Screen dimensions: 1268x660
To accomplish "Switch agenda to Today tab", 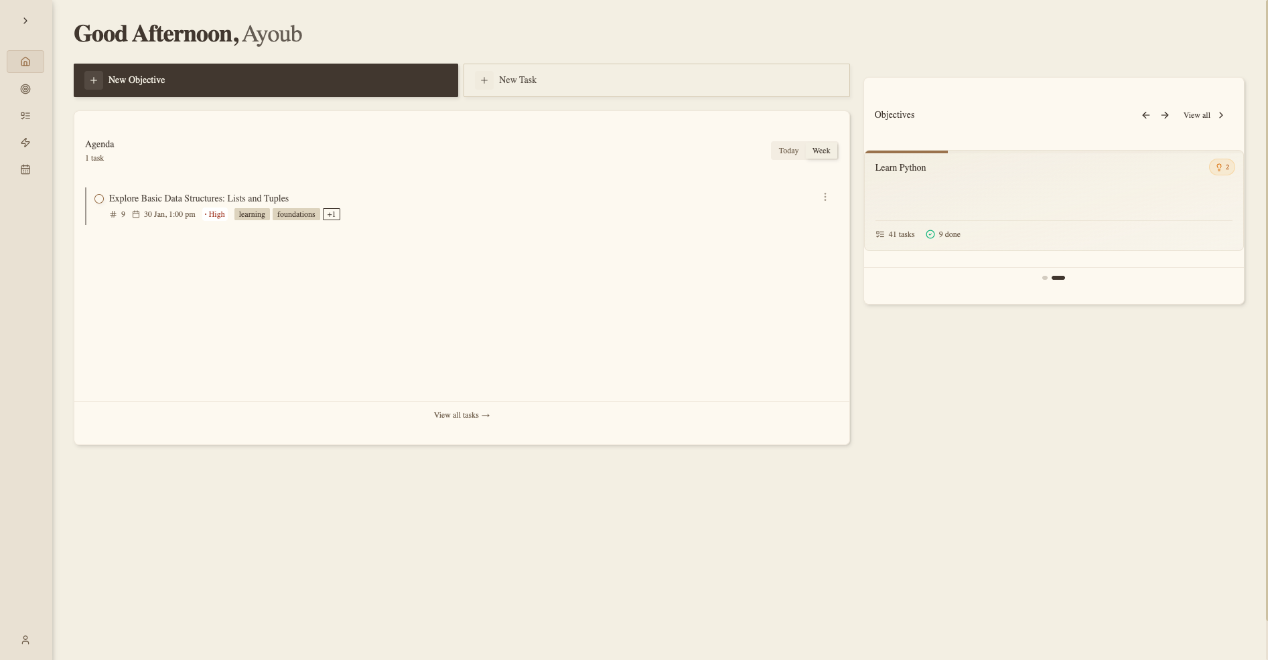I will point(788,151).
